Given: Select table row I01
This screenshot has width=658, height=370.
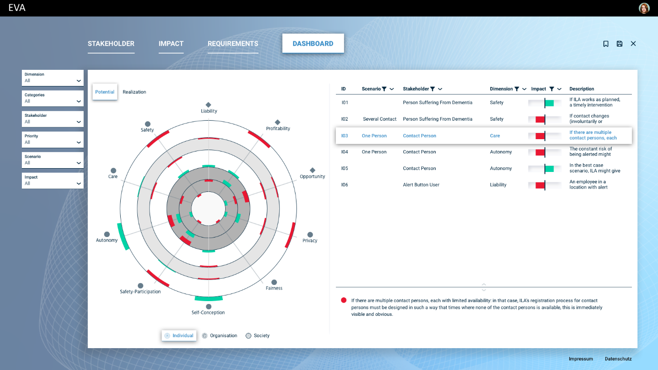Looking at the screenshot, I should coord(484,103).
